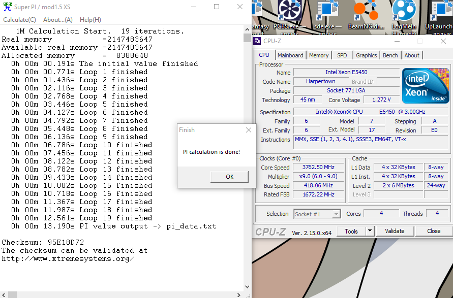Click the Super PI vertical scrollbar down arrow

247,287
